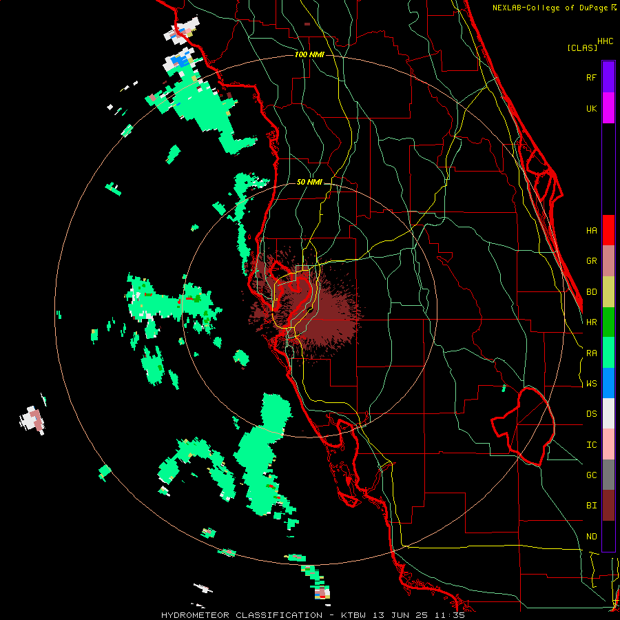Click the 'GC' legend label

click(591, 475)
